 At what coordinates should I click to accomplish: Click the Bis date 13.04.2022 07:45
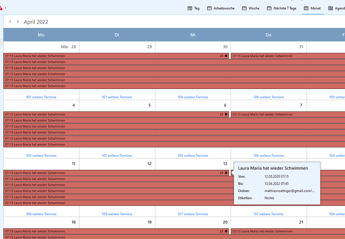point(276,183)
